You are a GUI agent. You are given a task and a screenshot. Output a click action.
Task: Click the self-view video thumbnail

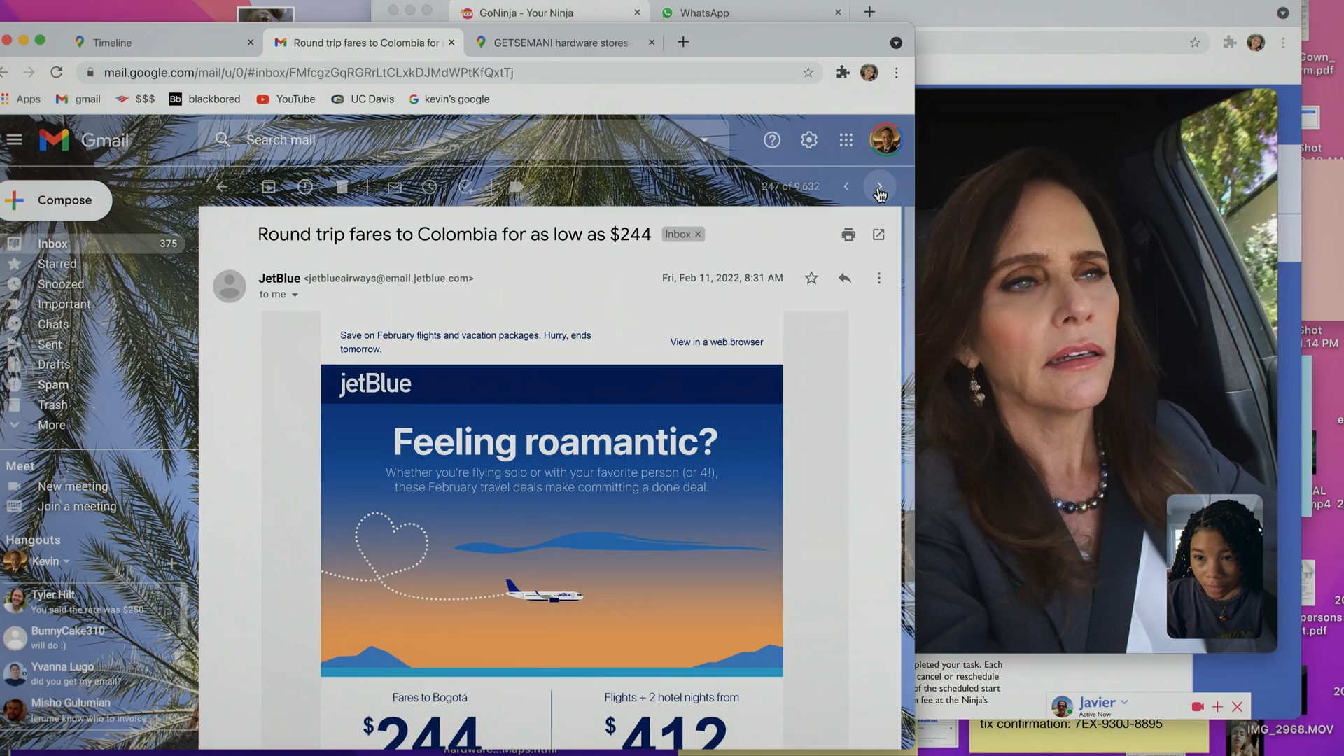(x=1214, y=566)
